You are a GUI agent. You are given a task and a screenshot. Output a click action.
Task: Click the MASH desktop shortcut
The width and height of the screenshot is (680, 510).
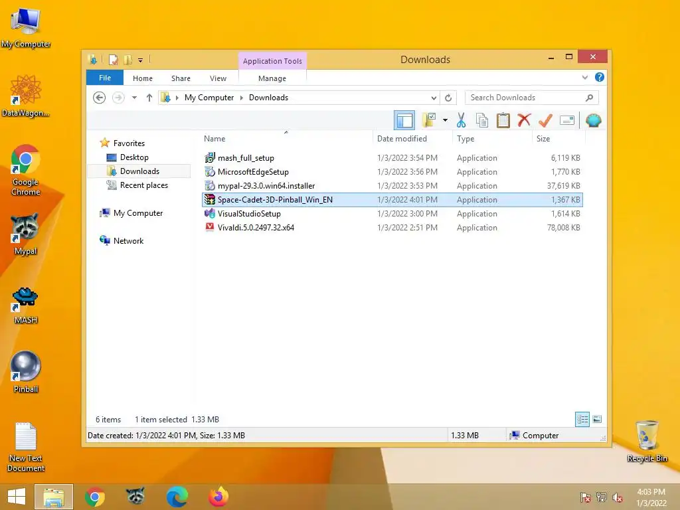pos(25,305)
